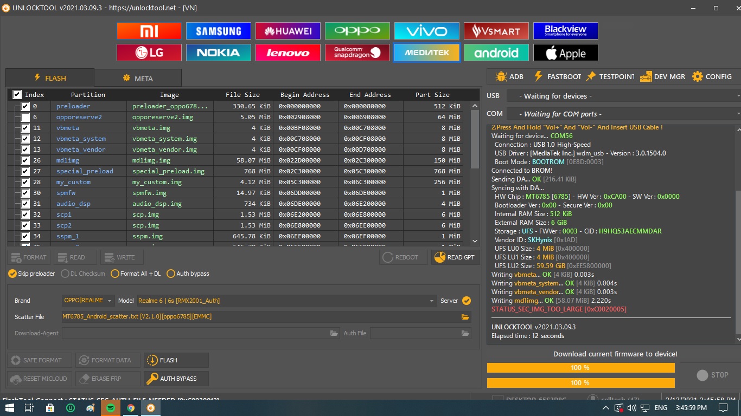The height and width of the screenshot is (416, 741).
Task: Open the COM Waiting for COM ports dropdown
Action: click(624, 114)
